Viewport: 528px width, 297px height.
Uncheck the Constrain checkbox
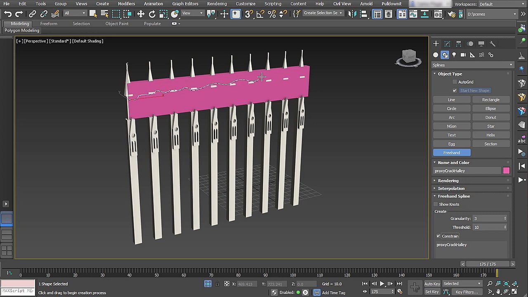[438, 236]
